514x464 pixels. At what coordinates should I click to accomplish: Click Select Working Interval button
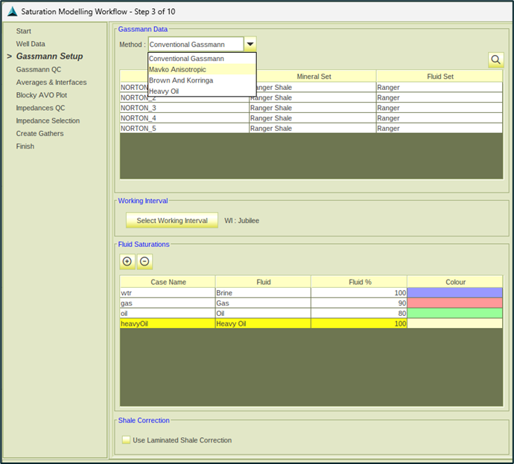pyautogui.click(x=172, y=220)
